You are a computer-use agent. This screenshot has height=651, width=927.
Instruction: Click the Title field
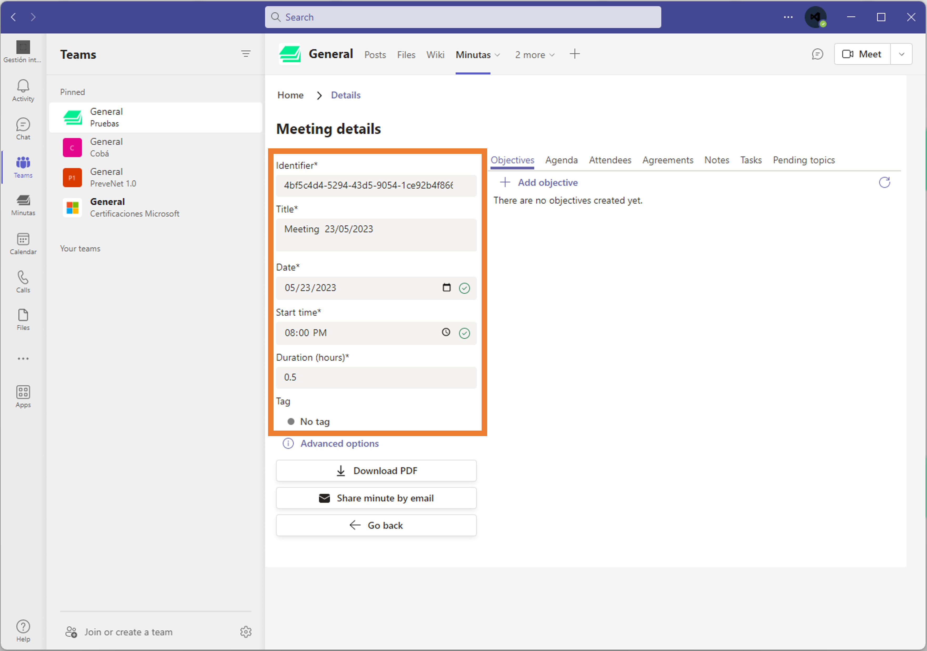[376, 235]
